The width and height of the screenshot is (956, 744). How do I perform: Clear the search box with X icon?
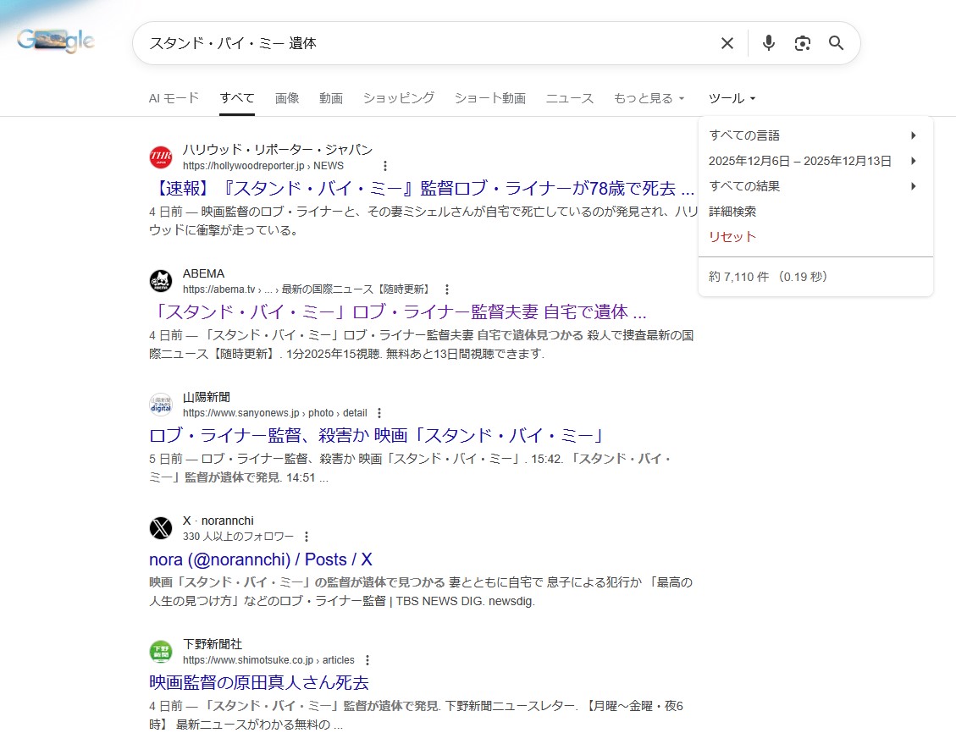[x=727, y=43]
